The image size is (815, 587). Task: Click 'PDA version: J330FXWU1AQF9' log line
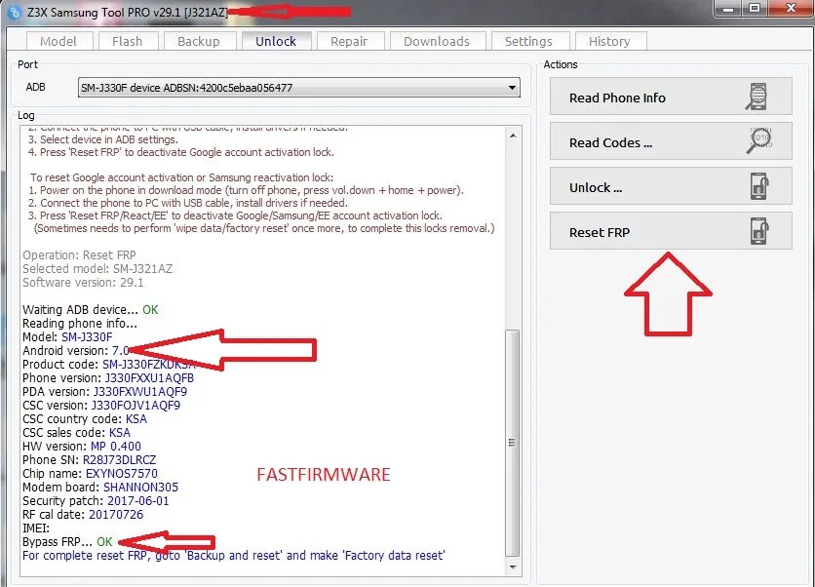[104, 392]
